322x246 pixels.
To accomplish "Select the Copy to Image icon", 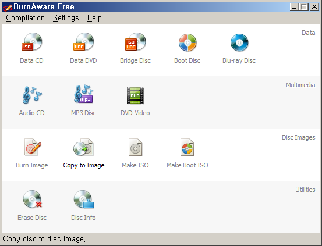I will click(84, 147).
